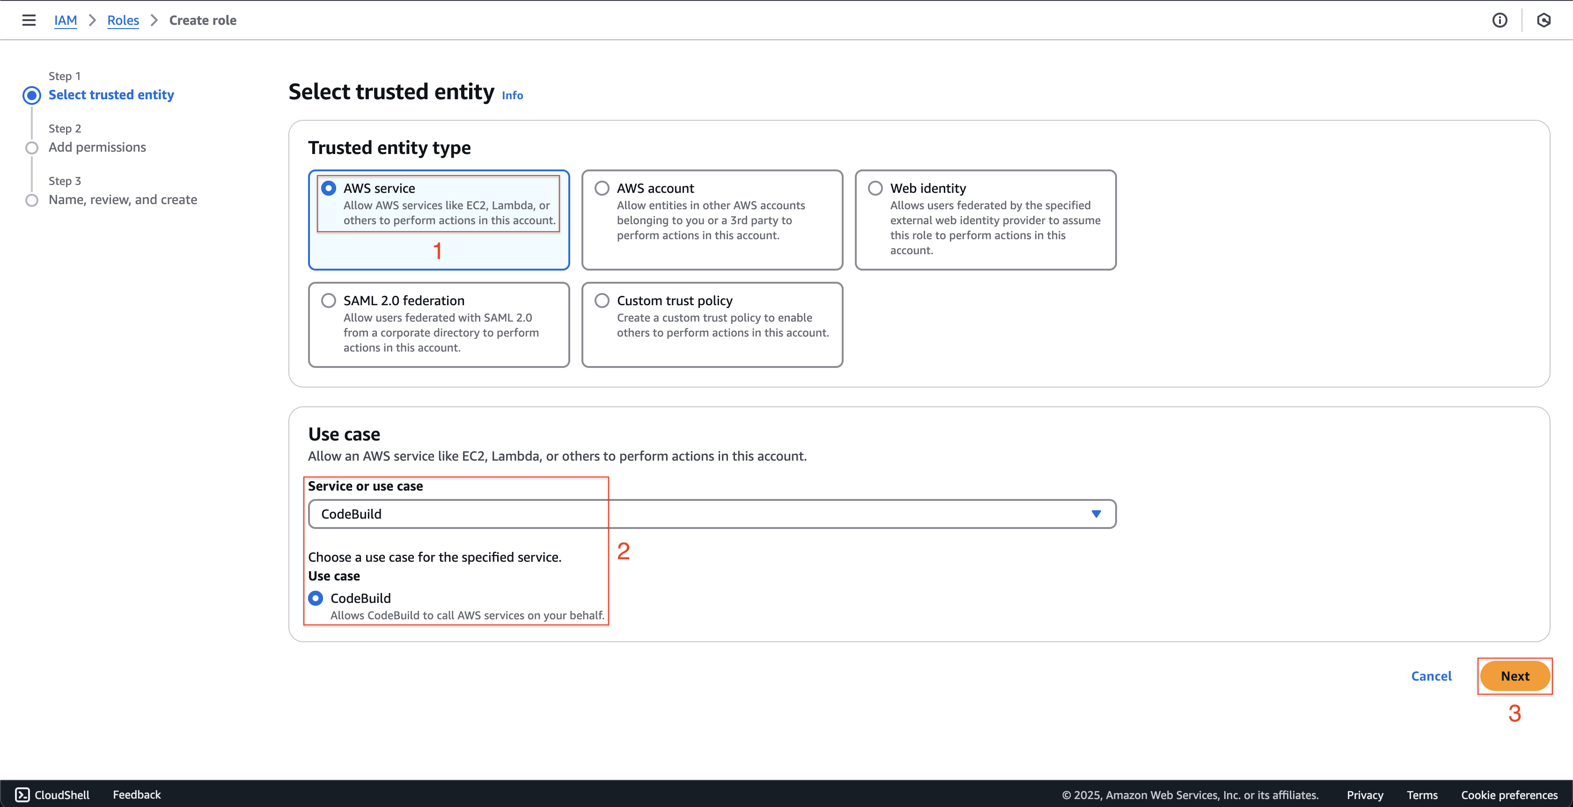Click the IAM breadcrumb navigation icon
This screenshot has width=1573, height=807.
click(66, 20)
